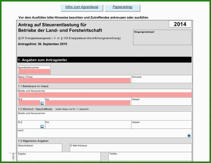Focus the E-Mail-Adresse field
The image size is (211, 163).
coord(131,148)
